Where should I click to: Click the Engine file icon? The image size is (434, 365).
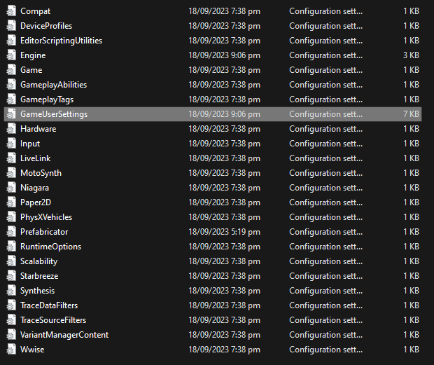click(11, 55)
